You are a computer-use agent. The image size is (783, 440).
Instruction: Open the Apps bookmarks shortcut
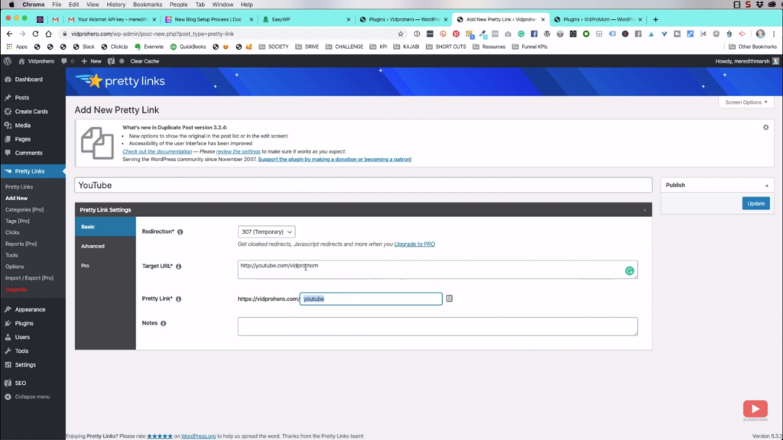coord(17,47)
